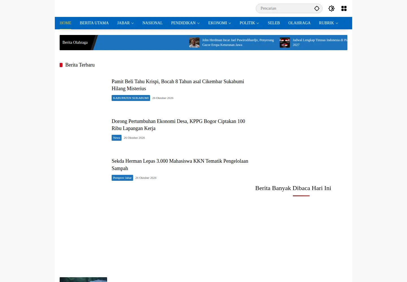Open John Herdman ticker thumbnail photo
The width and height of the screenshot is (407, 282).
tap(194, 43)
